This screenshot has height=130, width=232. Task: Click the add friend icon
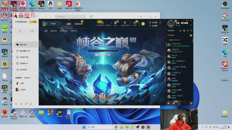(x=180, y=31)
